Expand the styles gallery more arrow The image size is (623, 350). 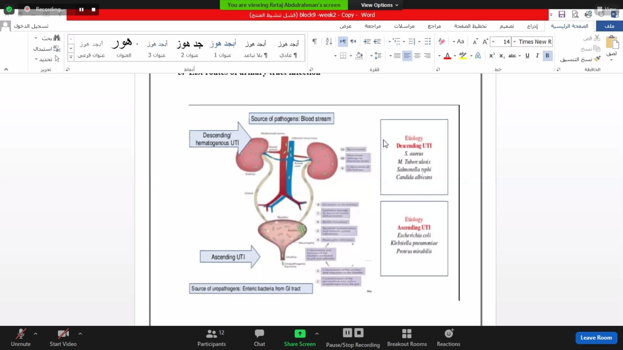[x=71, y=57]
